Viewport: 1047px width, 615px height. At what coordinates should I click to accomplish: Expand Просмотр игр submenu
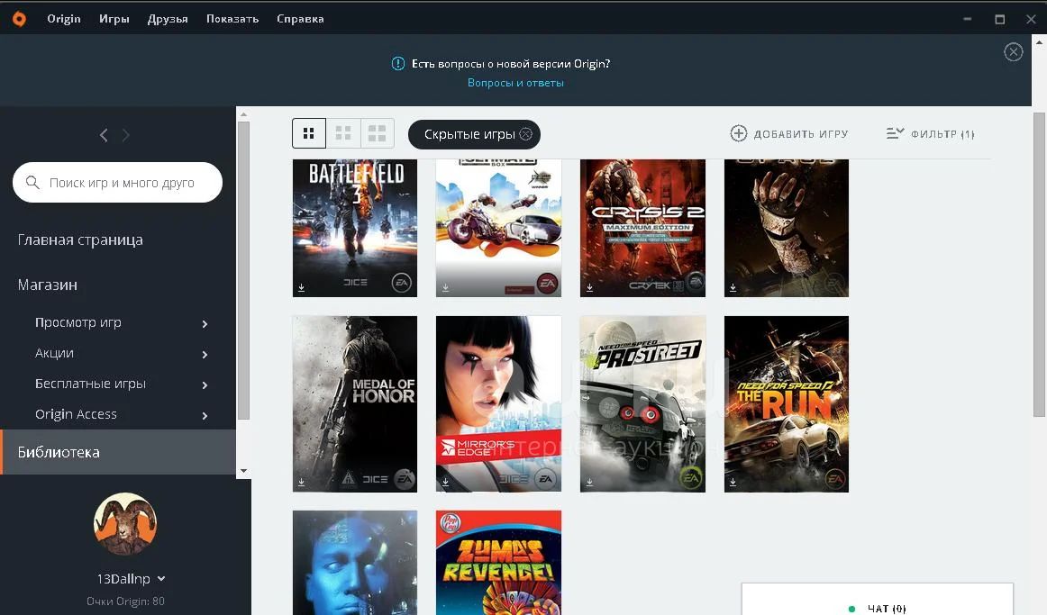[x=205, y=323]
